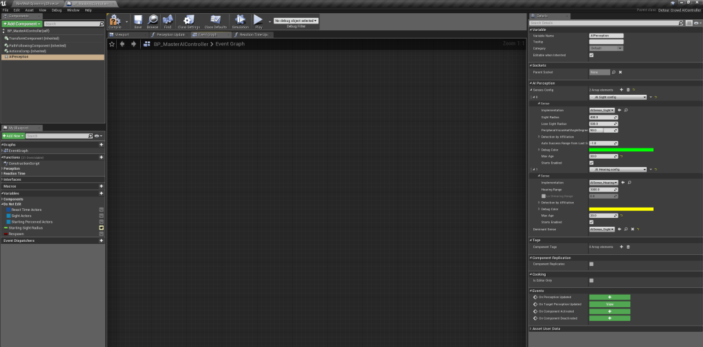Start Simulation from the toolbar
Viewport: 703px width, 347px height.
pos(240,21)
